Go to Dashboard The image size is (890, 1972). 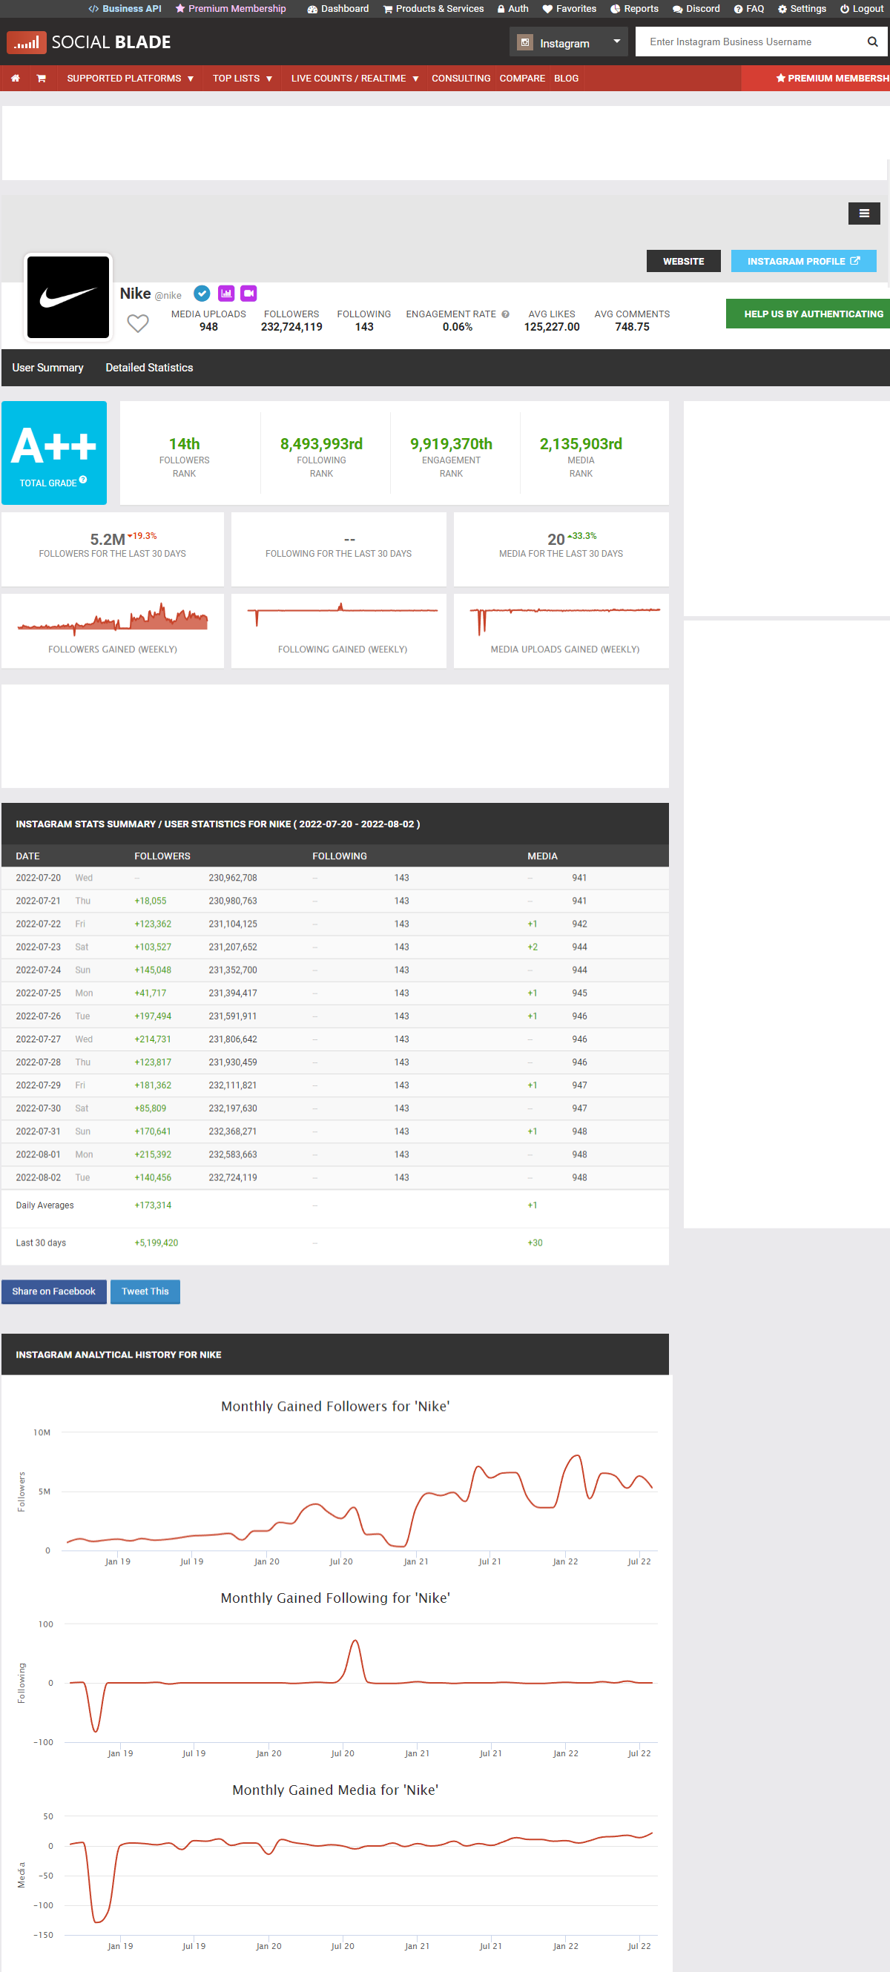point(337,8)
